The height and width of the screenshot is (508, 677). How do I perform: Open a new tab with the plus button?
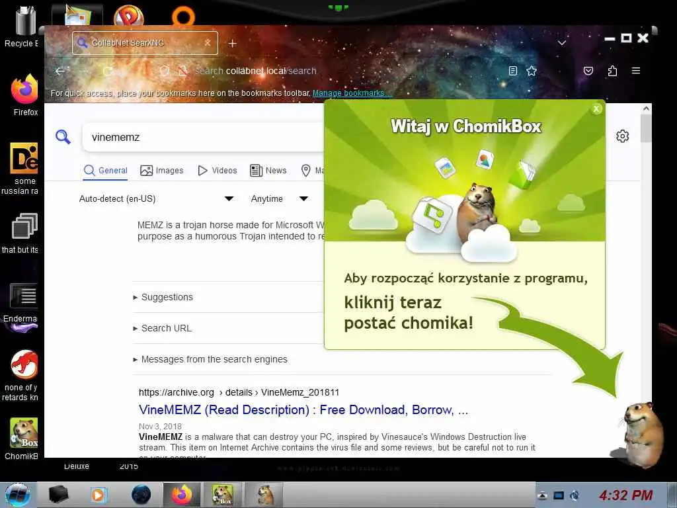click(x=232, y=43)
